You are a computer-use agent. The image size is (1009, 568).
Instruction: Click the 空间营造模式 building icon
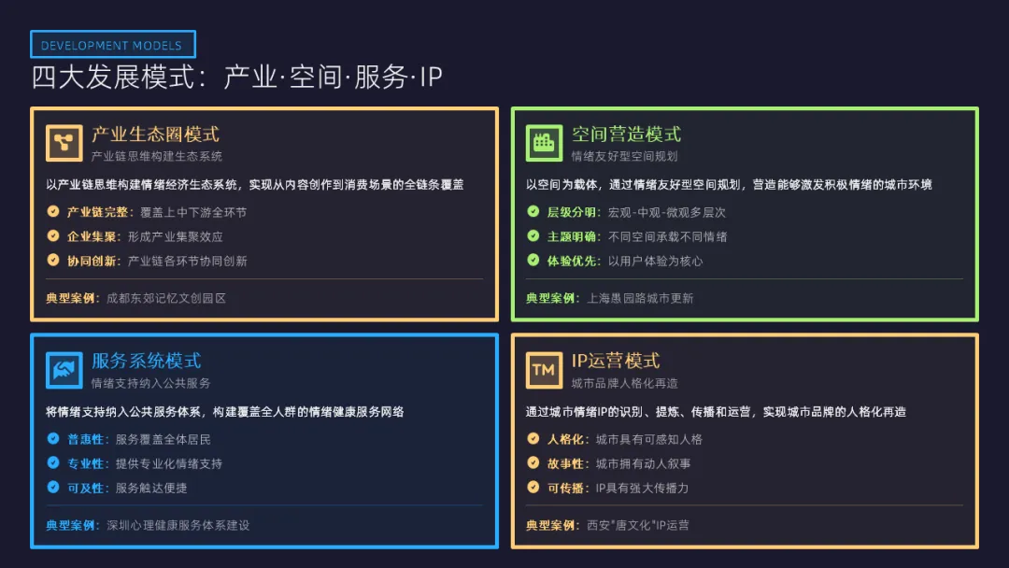pyautogui.click(x=544, y=143)
